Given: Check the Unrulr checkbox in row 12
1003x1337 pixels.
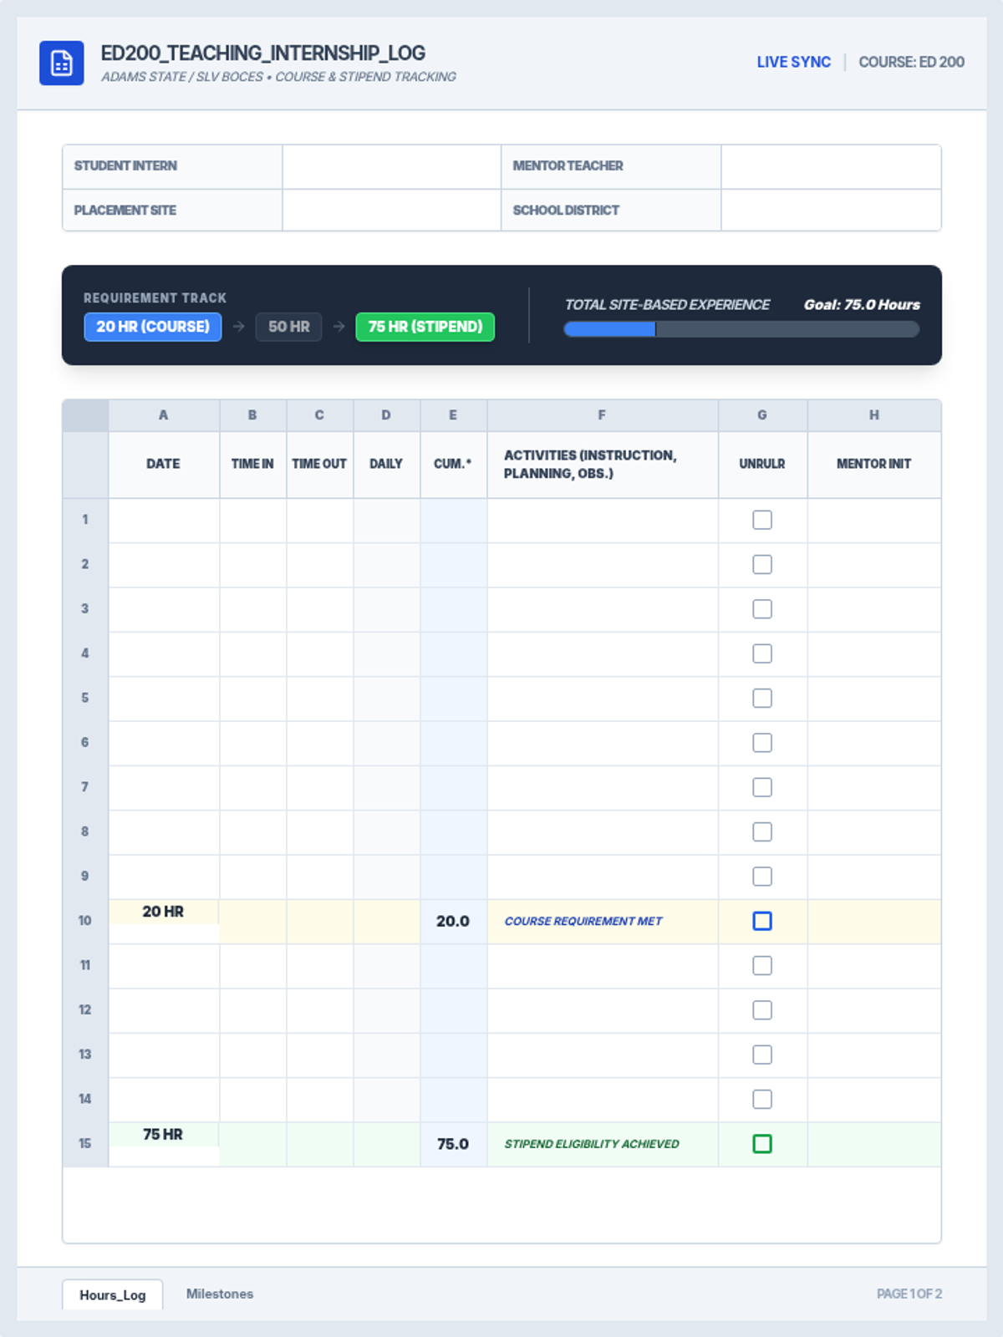Looking at the screenshot, I should click(x=761, y=1010).
